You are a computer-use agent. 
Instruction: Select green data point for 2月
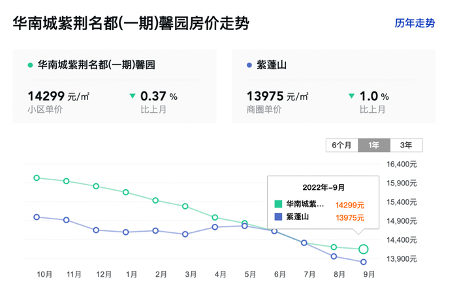tap(155, 200)
